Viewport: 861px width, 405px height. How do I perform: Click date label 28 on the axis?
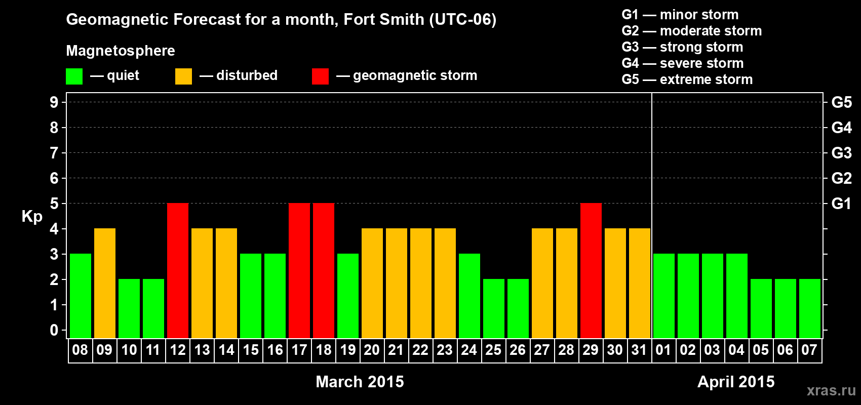[x=566, y=350]
